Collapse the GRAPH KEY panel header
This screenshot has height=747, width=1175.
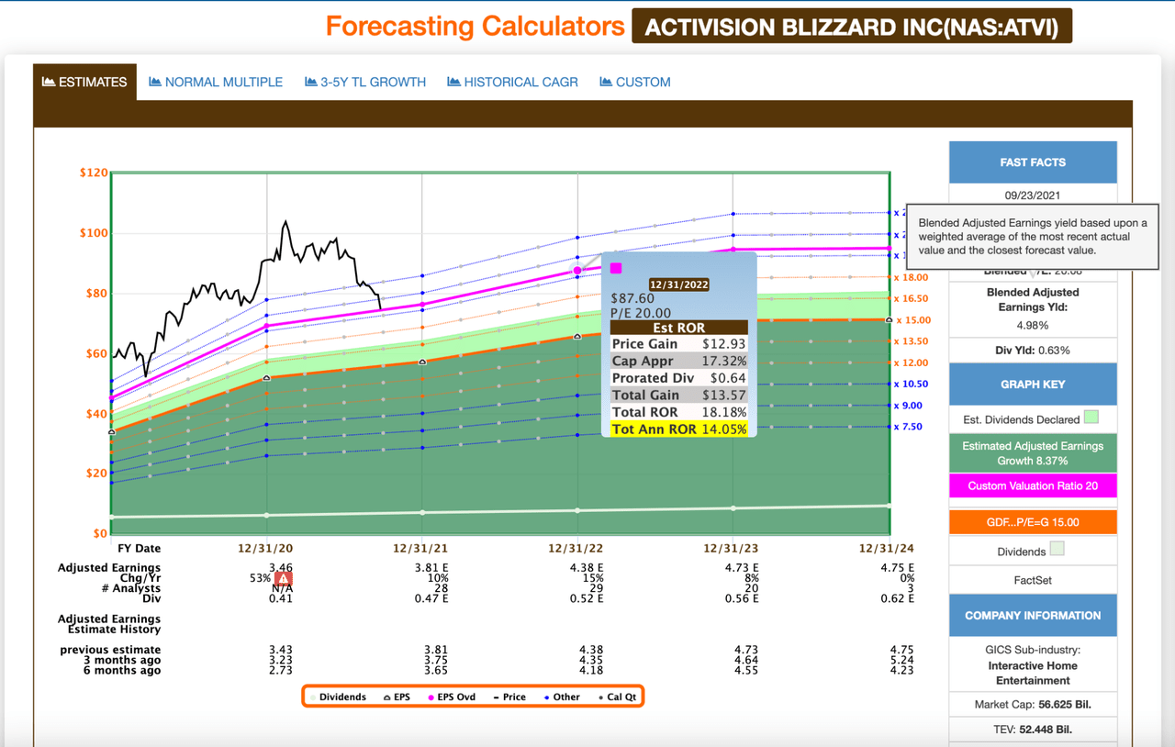click(1032, 384)
